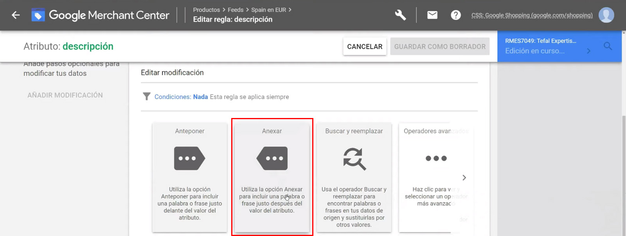Open the mail notifications icon
626x236 pixels.
(432, 15)
